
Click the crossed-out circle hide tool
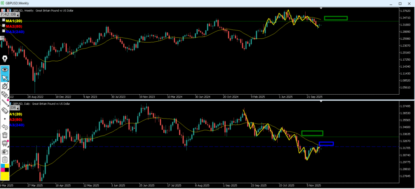5,86
